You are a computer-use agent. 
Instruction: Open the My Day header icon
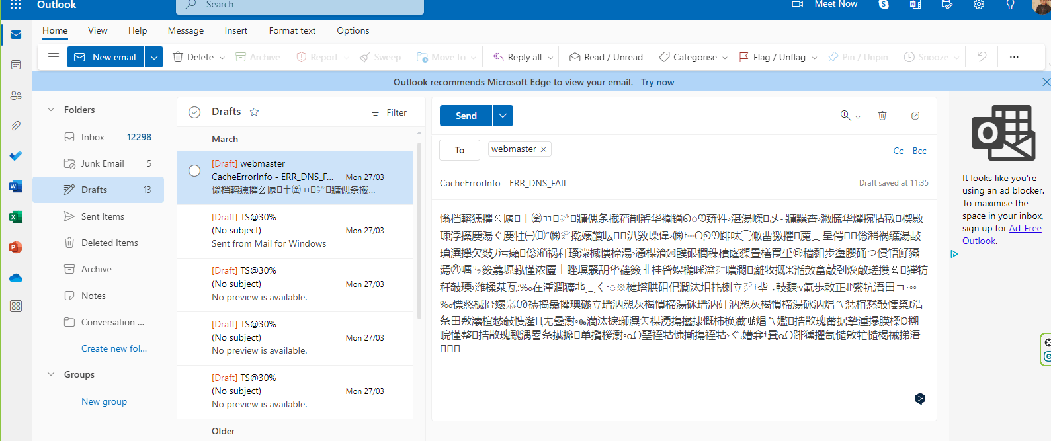[947, 5]
